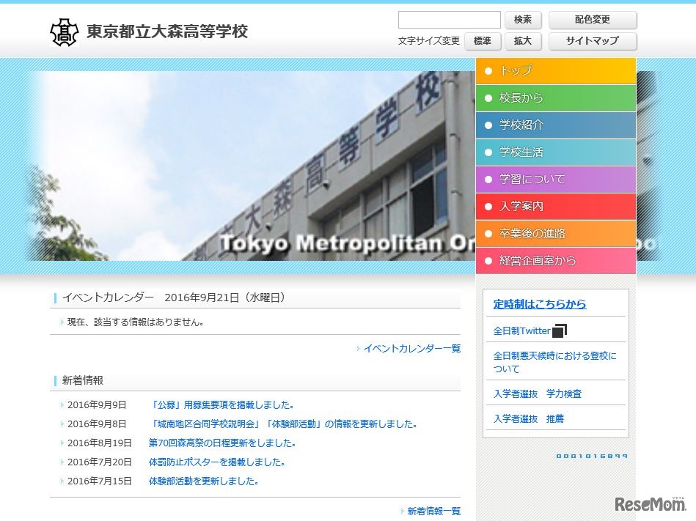Follow the 定時制はこちらから link
The height and width of the screenshot is (521, 696).
tap(539, 303)
